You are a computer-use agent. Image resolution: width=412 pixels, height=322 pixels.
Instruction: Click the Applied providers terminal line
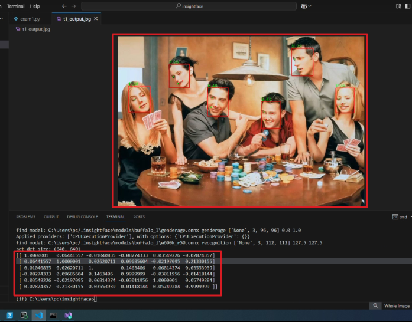pyautogui.click(x=132, y=236)
